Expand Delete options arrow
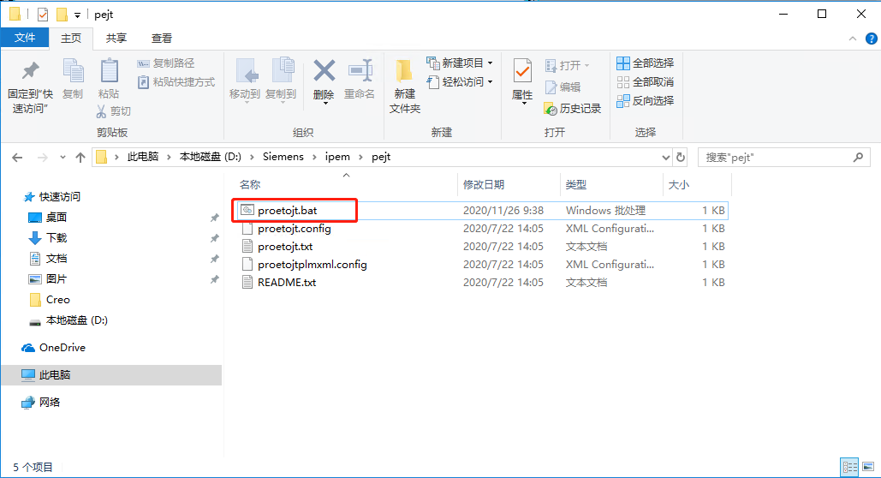This screenshot has width=881, height=478. click(324, 104)
